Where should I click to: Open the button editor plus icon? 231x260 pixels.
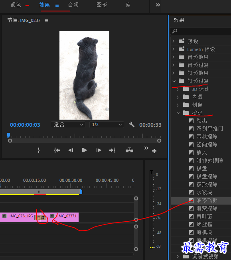(x=154, y=151)
